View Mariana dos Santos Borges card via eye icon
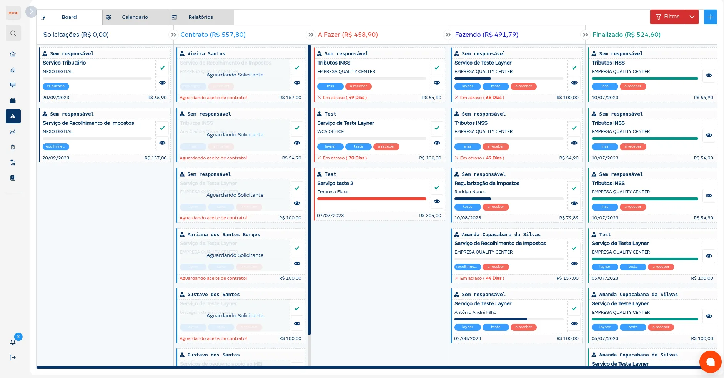 pyautogui.click(x=297, y=264)
